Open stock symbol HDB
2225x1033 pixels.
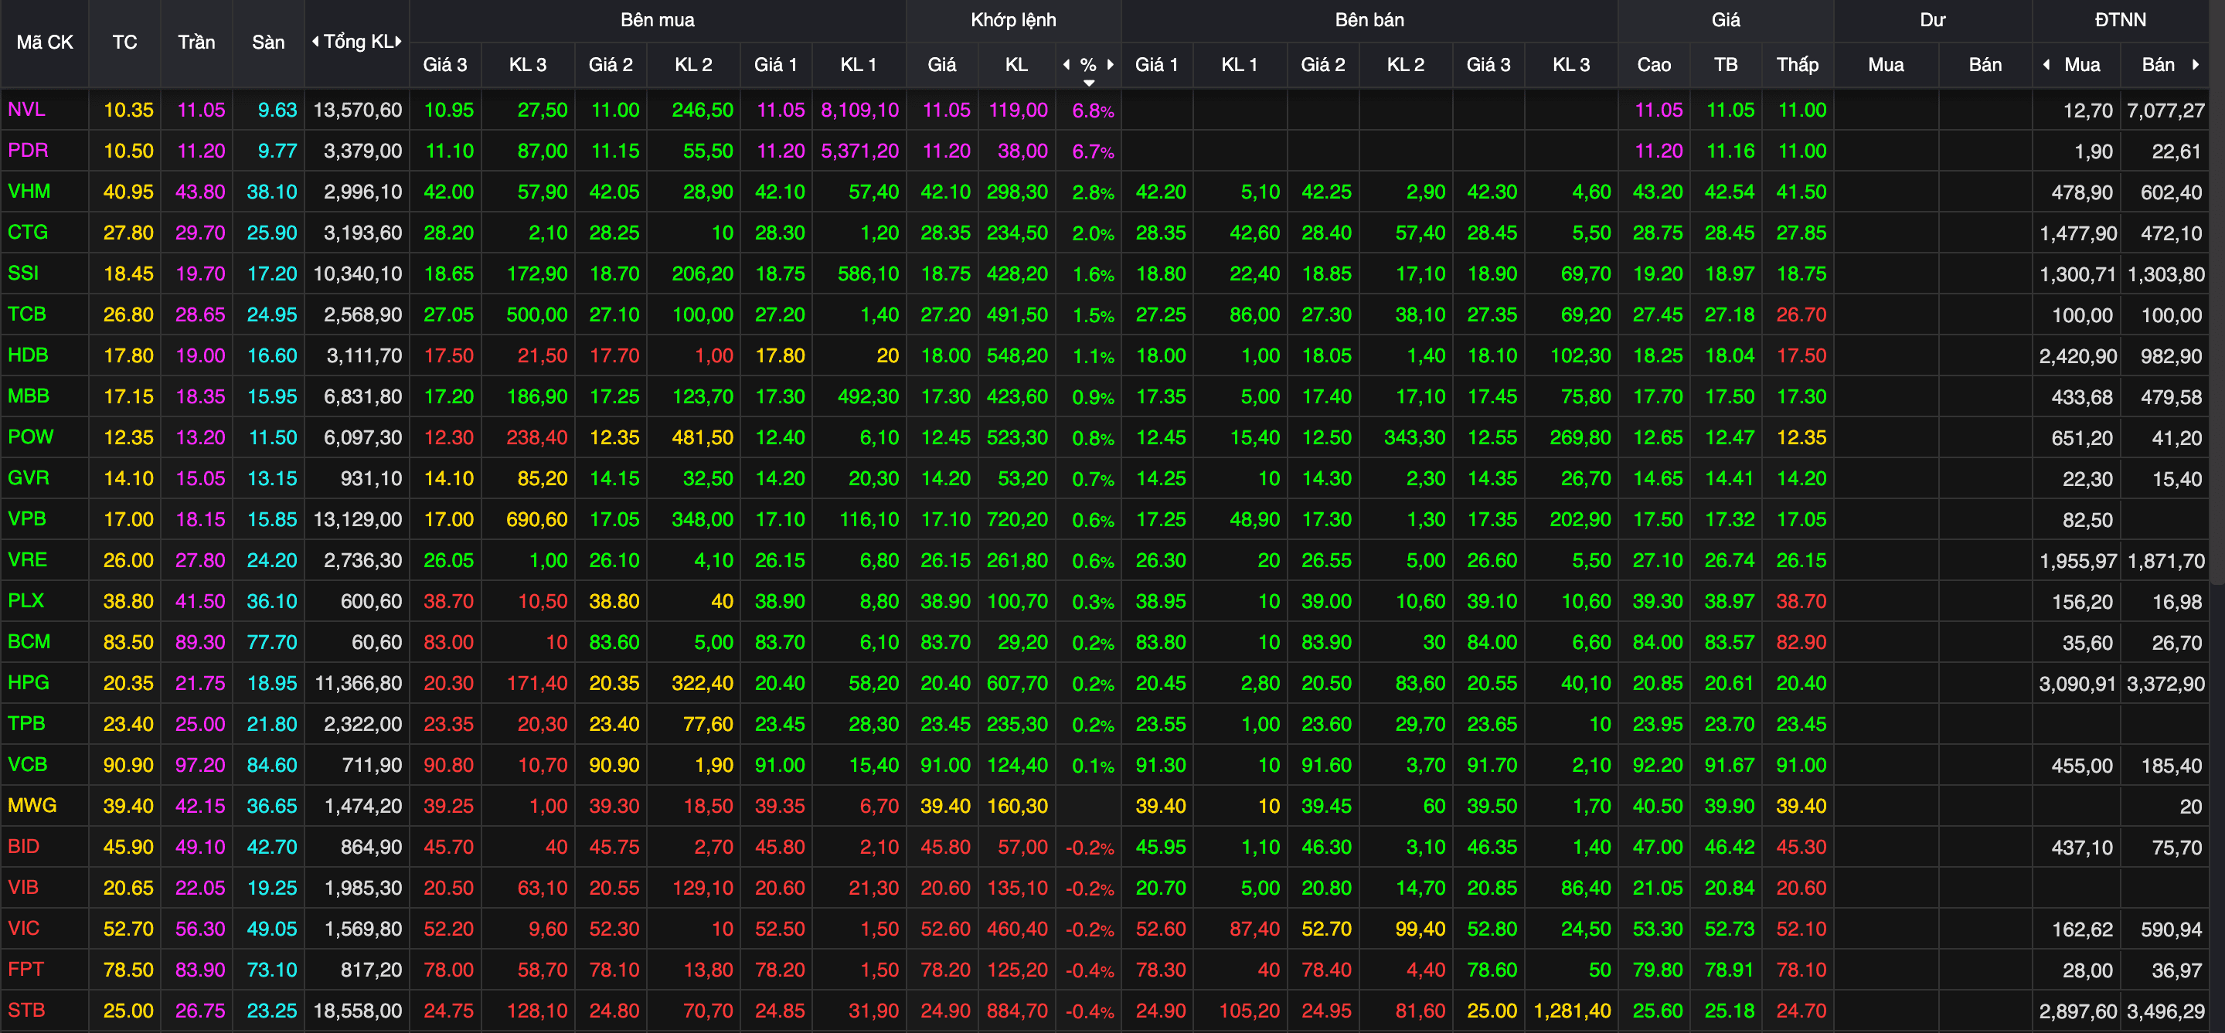[x=28, y=355]
